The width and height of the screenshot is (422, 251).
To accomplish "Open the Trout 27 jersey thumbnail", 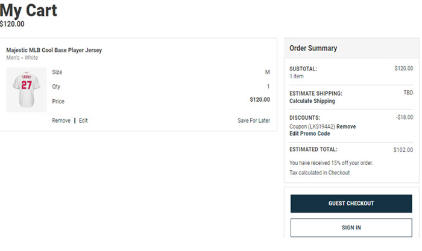I will coord(26,90).
